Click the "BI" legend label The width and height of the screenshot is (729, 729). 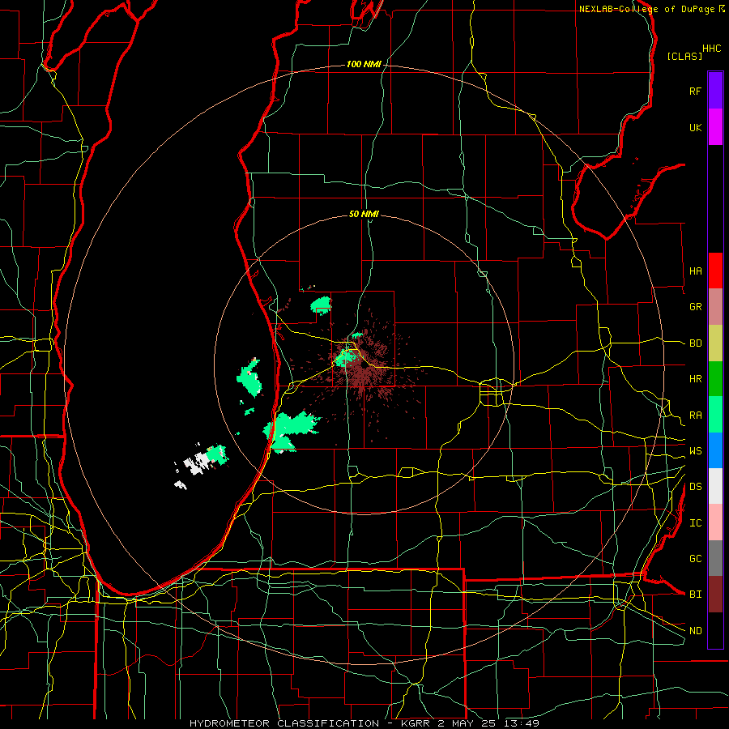[695, 595]
